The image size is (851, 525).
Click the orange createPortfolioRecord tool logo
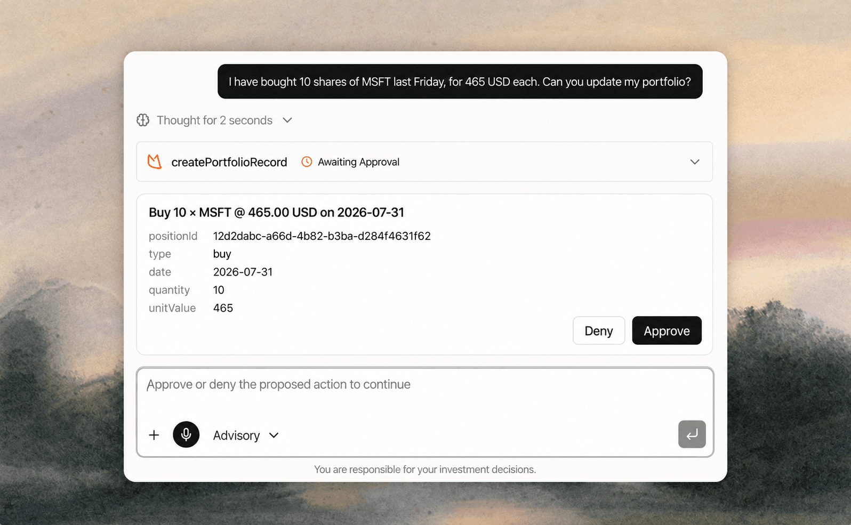coord(155,161)
